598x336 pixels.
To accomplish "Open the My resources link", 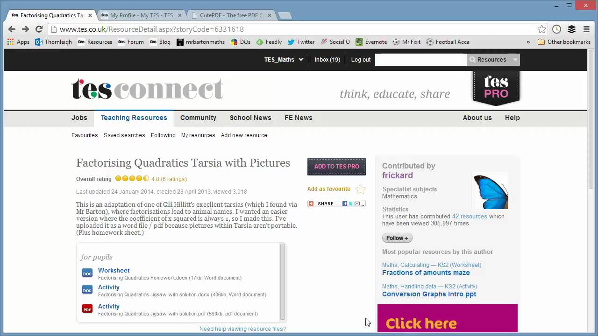I will coord(198,135).
